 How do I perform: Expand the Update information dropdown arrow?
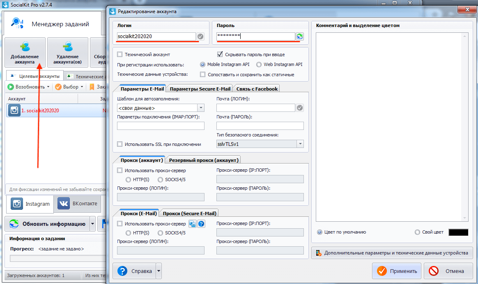click(x=92, y=224)
